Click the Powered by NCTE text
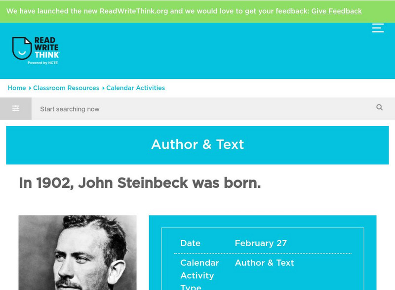The height and width of the screenshot is (290, 395). (43, 63)
